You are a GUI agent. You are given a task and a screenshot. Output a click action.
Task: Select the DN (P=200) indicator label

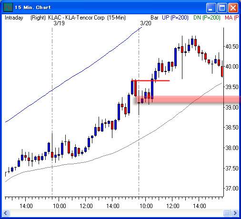coord(207,18)
